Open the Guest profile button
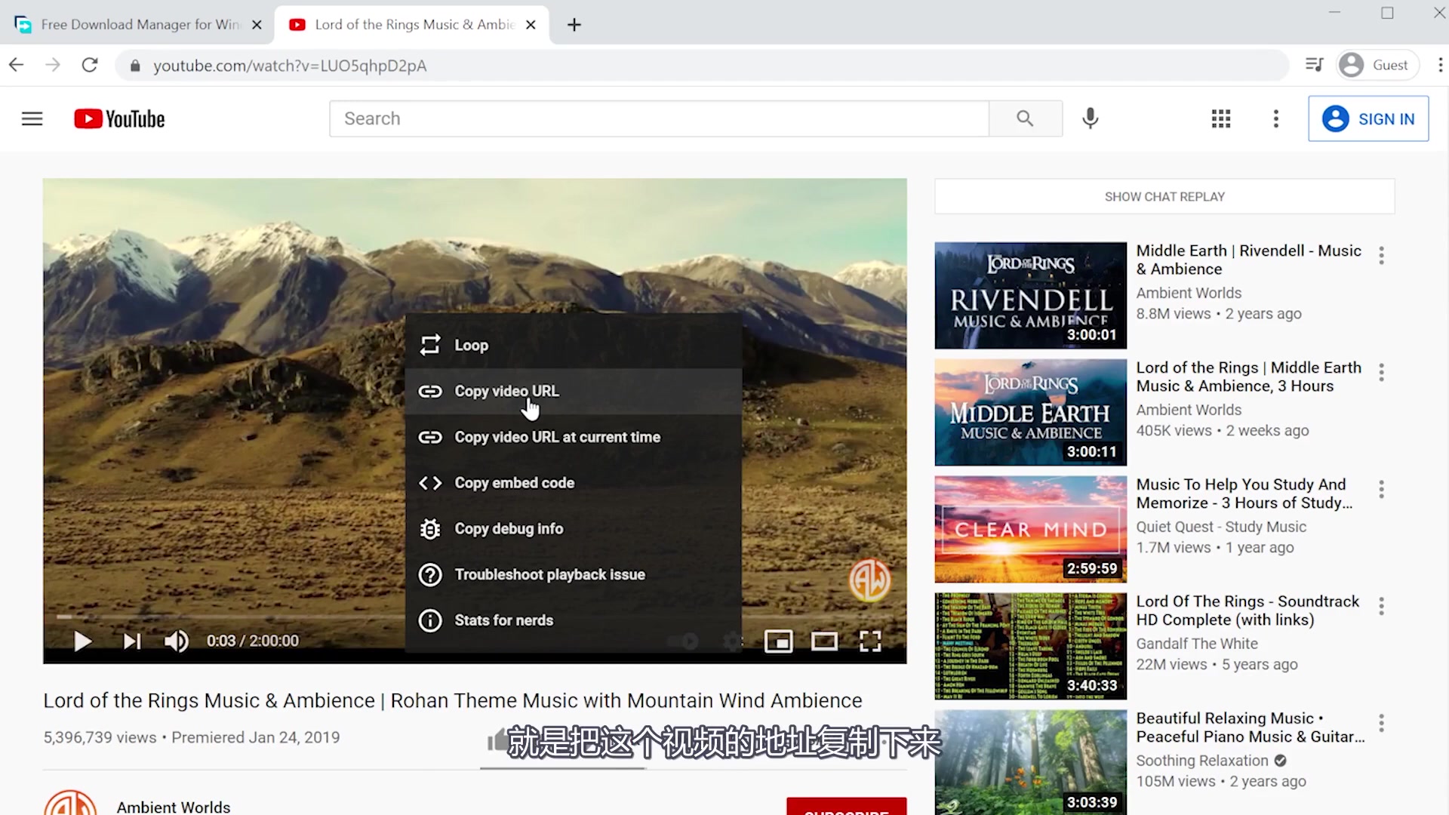 [1377, 65]
